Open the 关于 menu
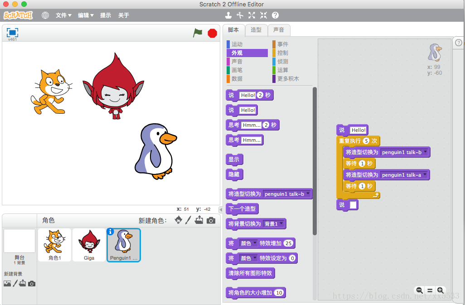The height and width of the screenshot is (305, 465). [x=124, y=15]
